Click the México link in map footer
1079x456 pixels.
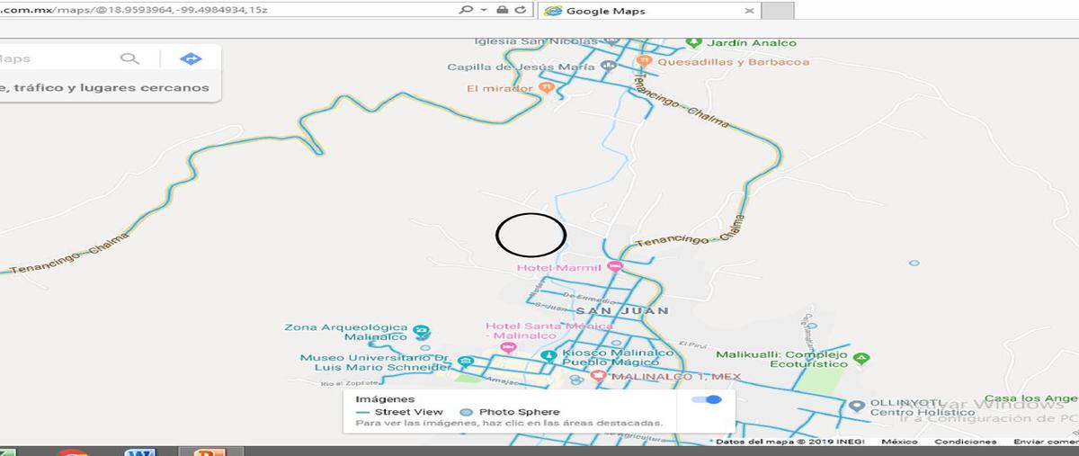[x=899, y=442]
